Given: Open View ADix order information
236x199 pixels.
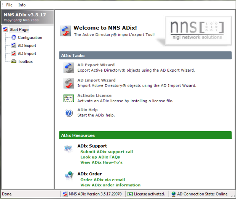Looking at the screenshot, I should coord(110,185).
